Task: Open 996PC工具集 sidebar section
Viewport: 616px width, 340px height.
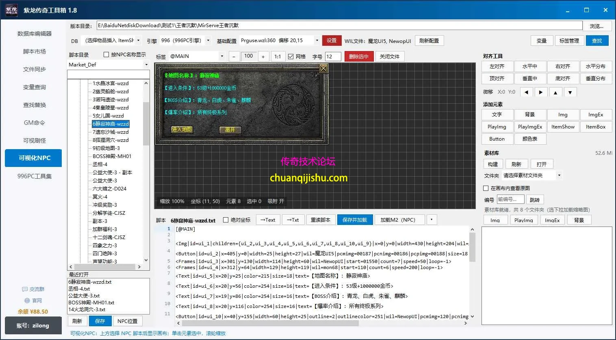Action: pos(34,176)
